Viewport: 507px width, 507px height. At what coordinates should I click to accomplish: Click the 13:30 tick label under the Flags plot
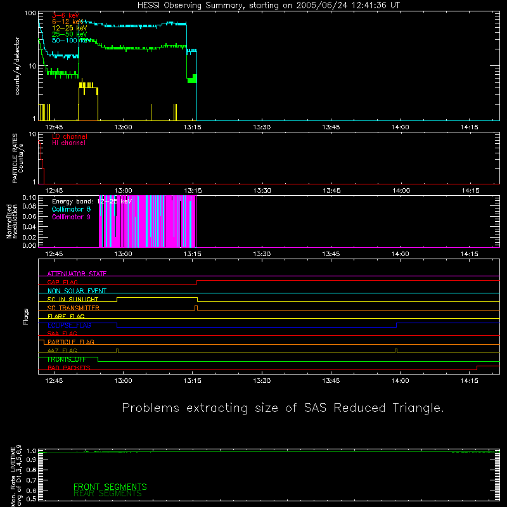pos(262,381)
